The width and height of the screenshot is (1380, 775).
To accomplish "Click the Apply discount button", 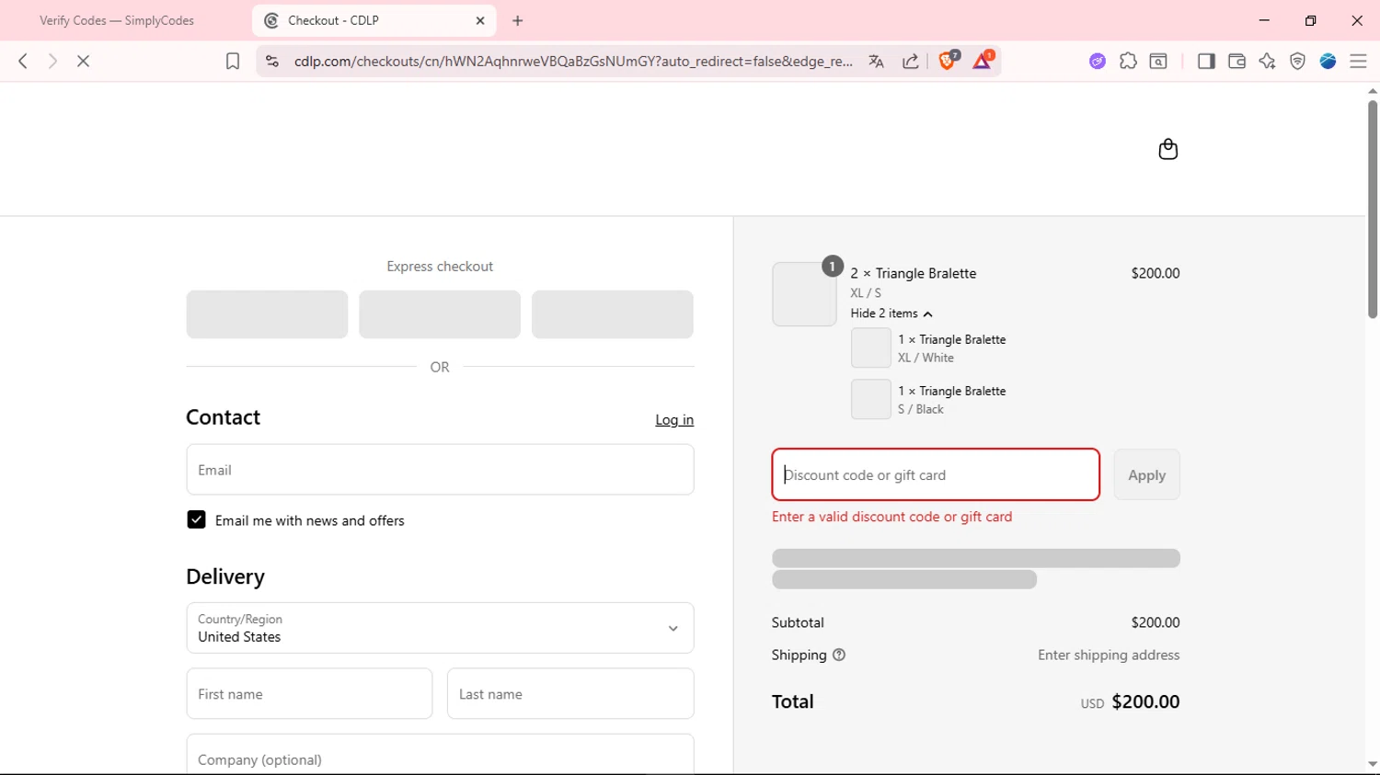I will click(1146, 474).
